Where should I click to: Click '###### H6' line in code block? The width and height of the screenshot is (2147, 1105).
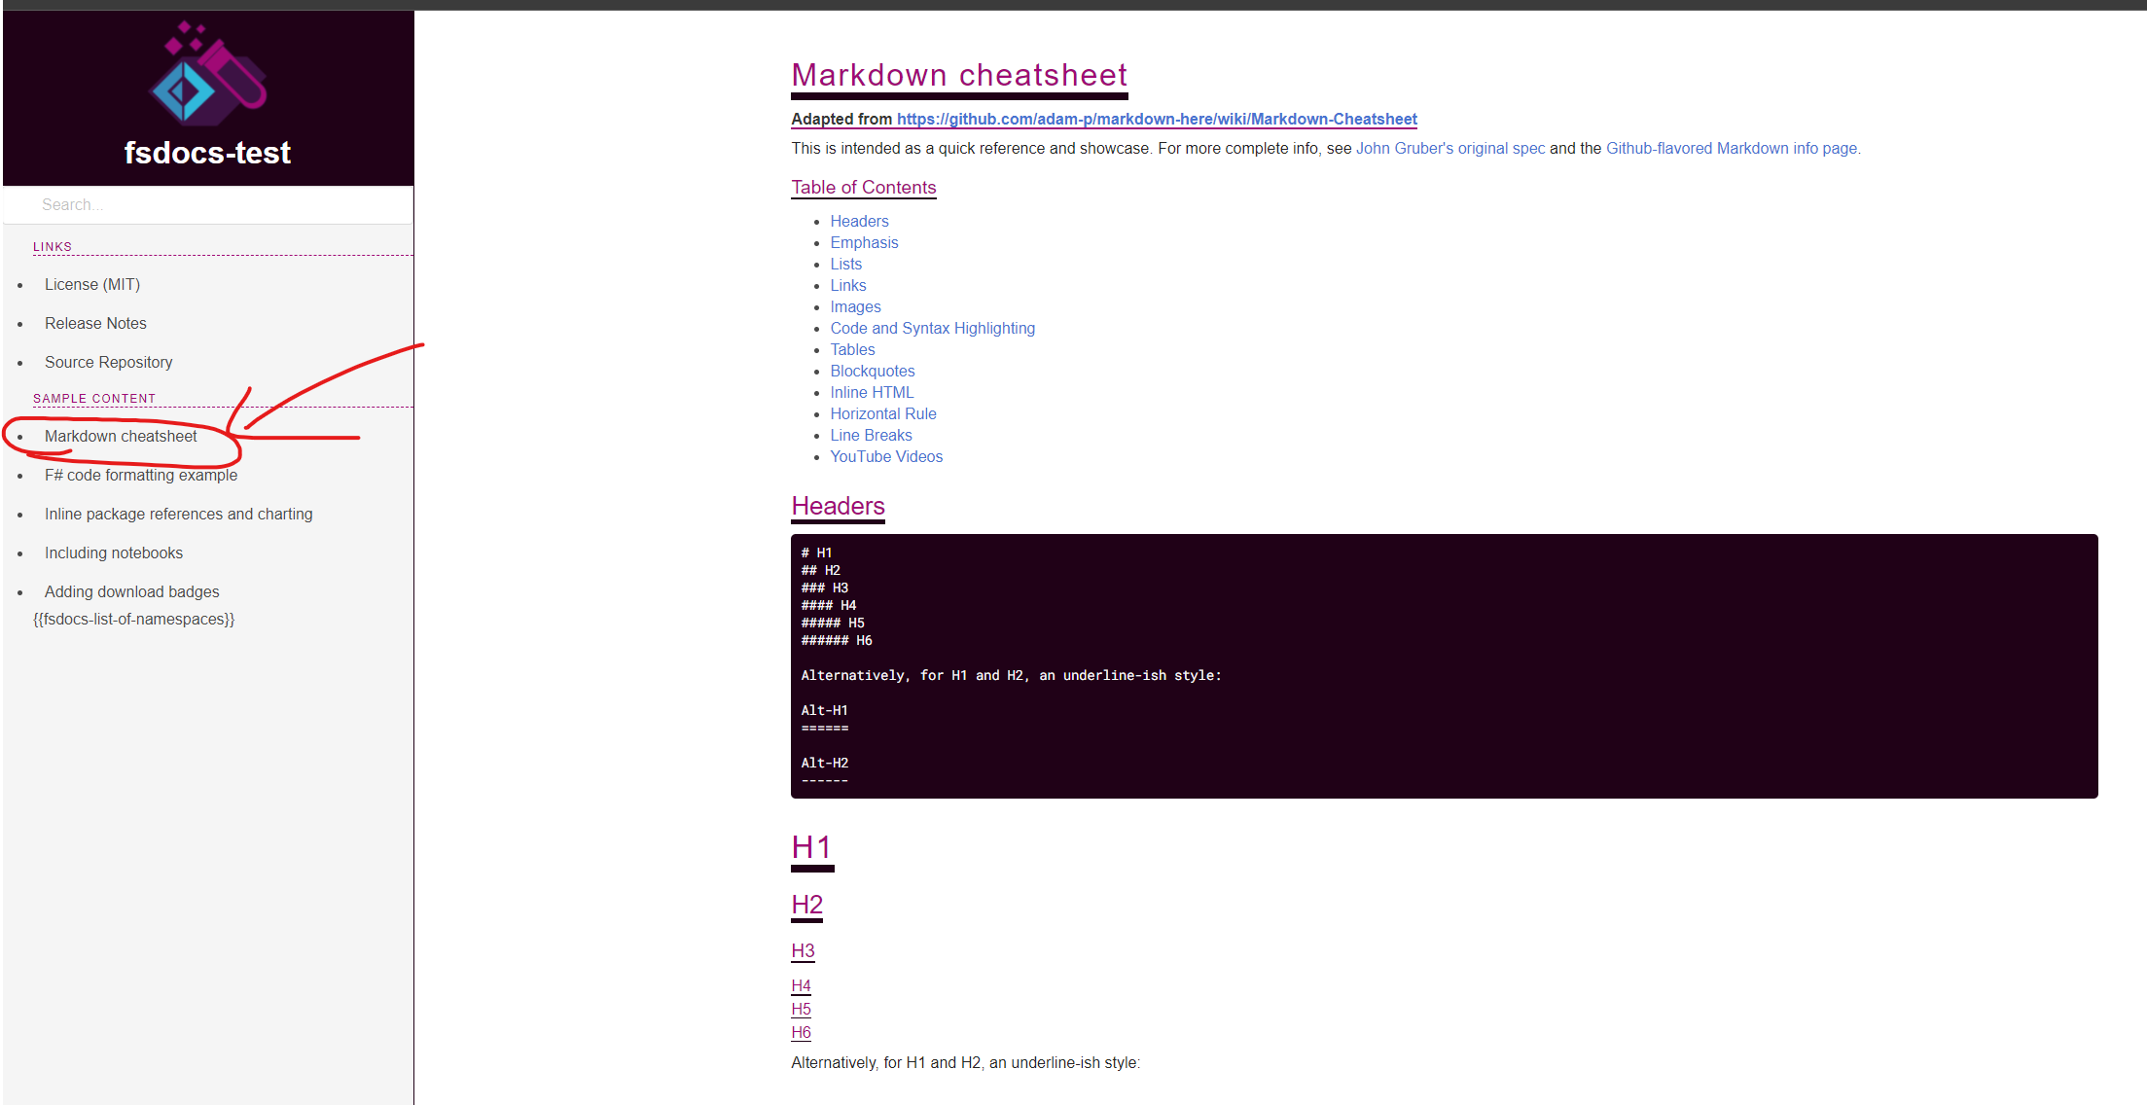pos(837,640)
